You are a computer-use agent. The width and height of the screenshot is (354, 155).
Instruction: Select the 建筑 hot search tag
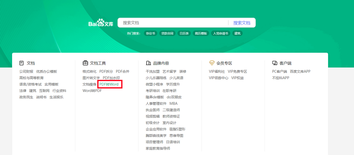(237, 33)
